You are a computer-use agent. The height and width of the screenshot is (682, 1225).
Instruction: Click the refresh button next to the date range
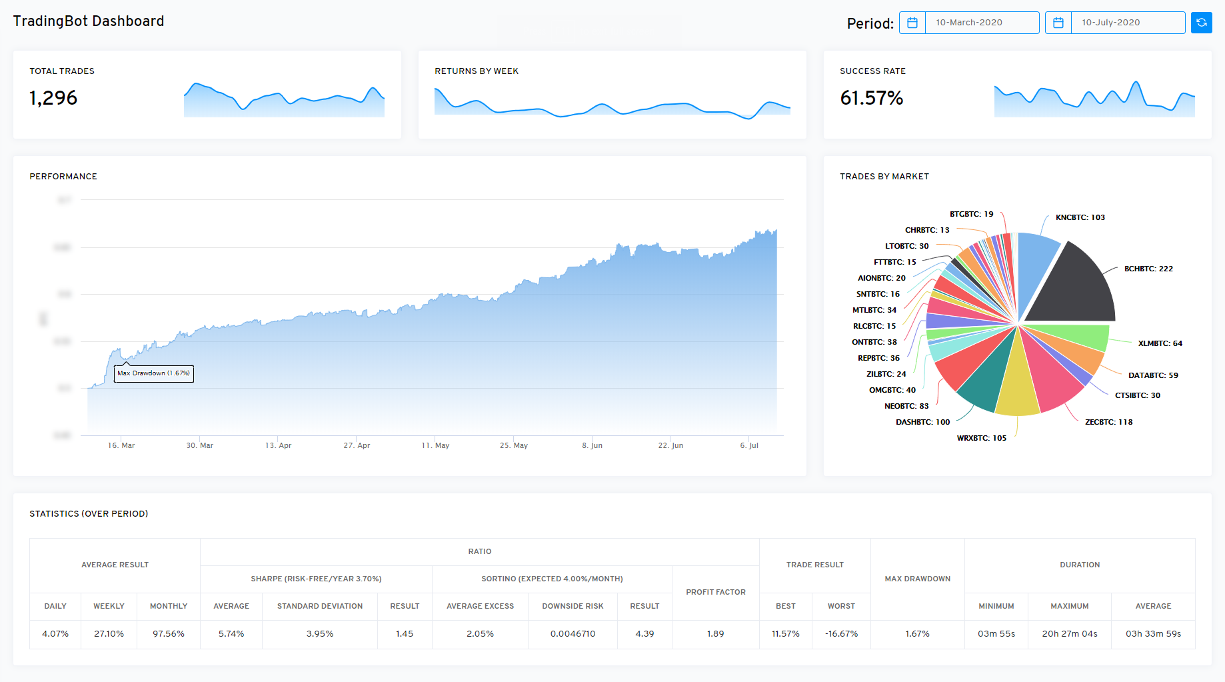click(x=1201, y=23)
